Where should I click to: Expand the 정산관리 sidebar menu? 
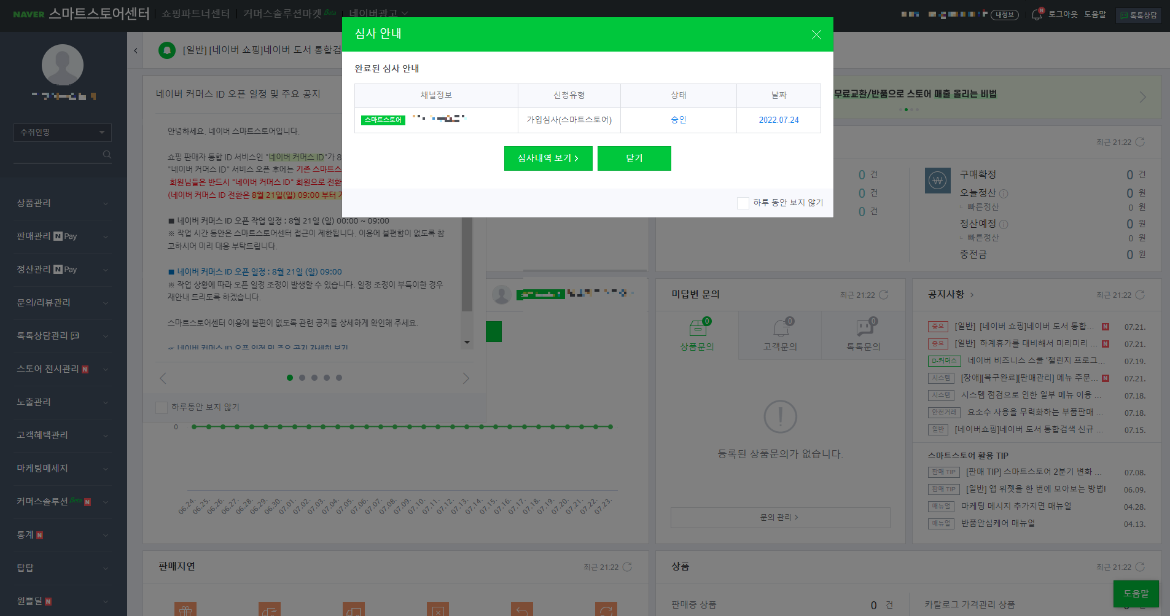pyautogui.click(x=63, y=270)
